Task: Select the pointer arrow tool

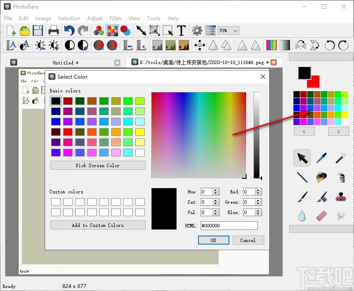Action: point(302,158)
